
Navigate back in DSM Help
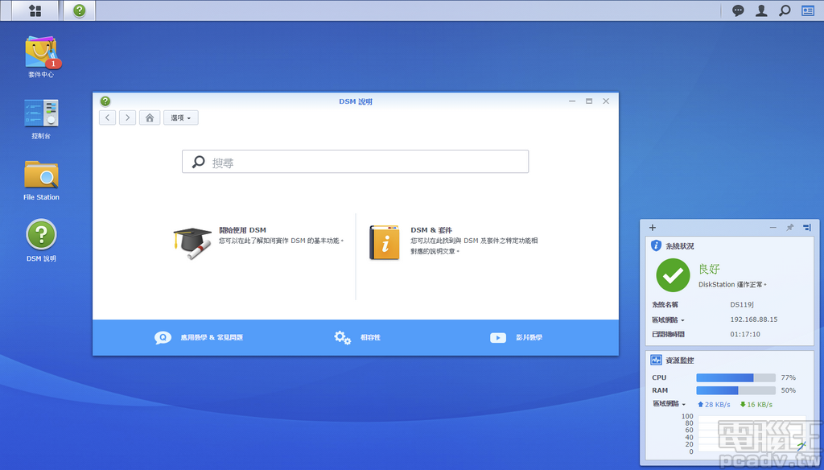click(x=108, y=117)
